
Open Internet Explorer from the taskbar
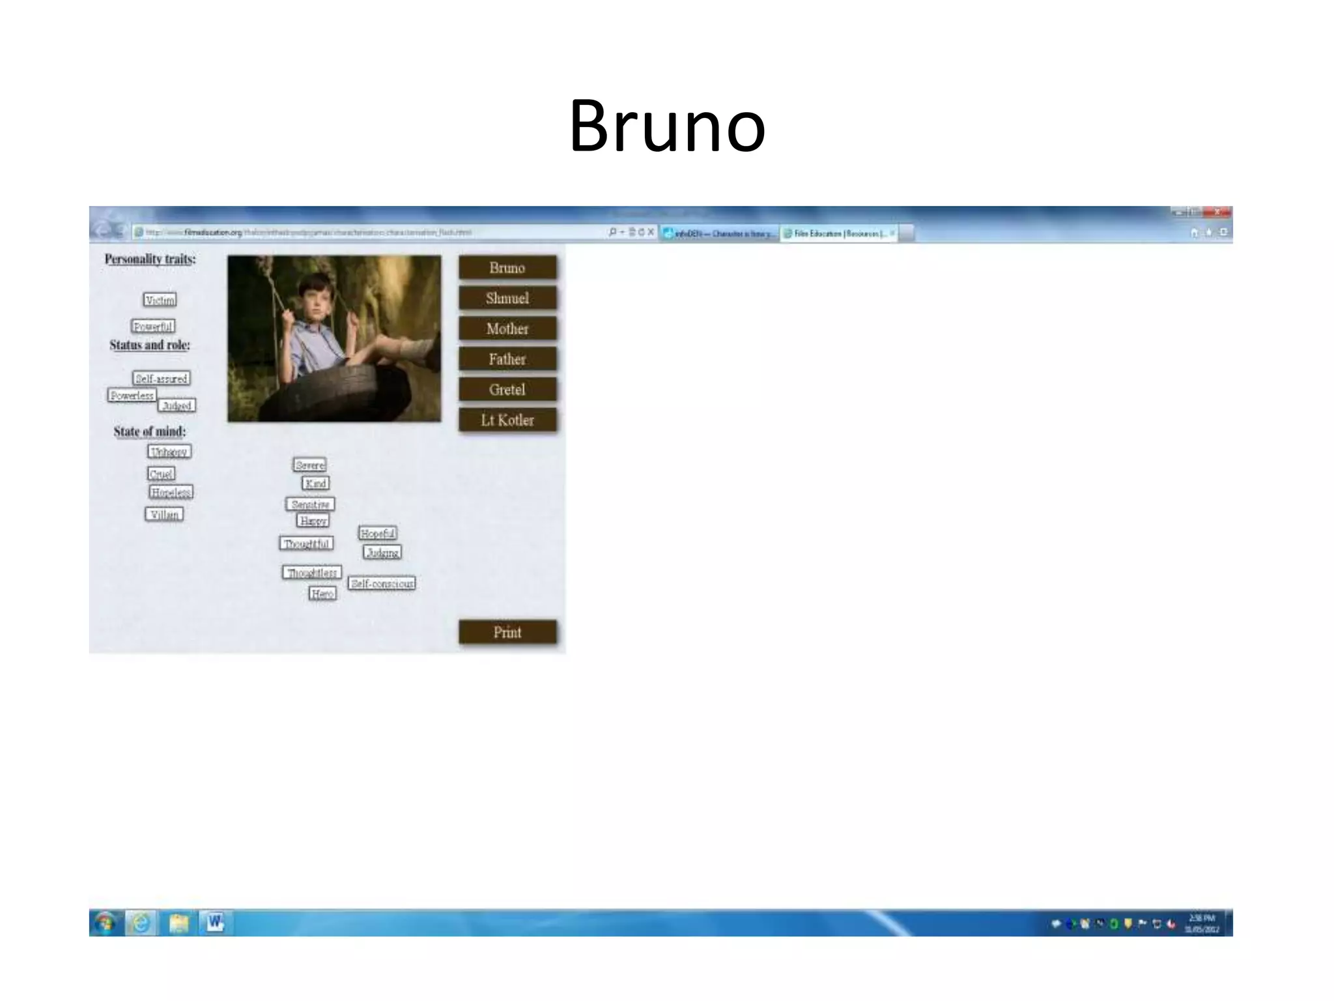tap(141, 923)
